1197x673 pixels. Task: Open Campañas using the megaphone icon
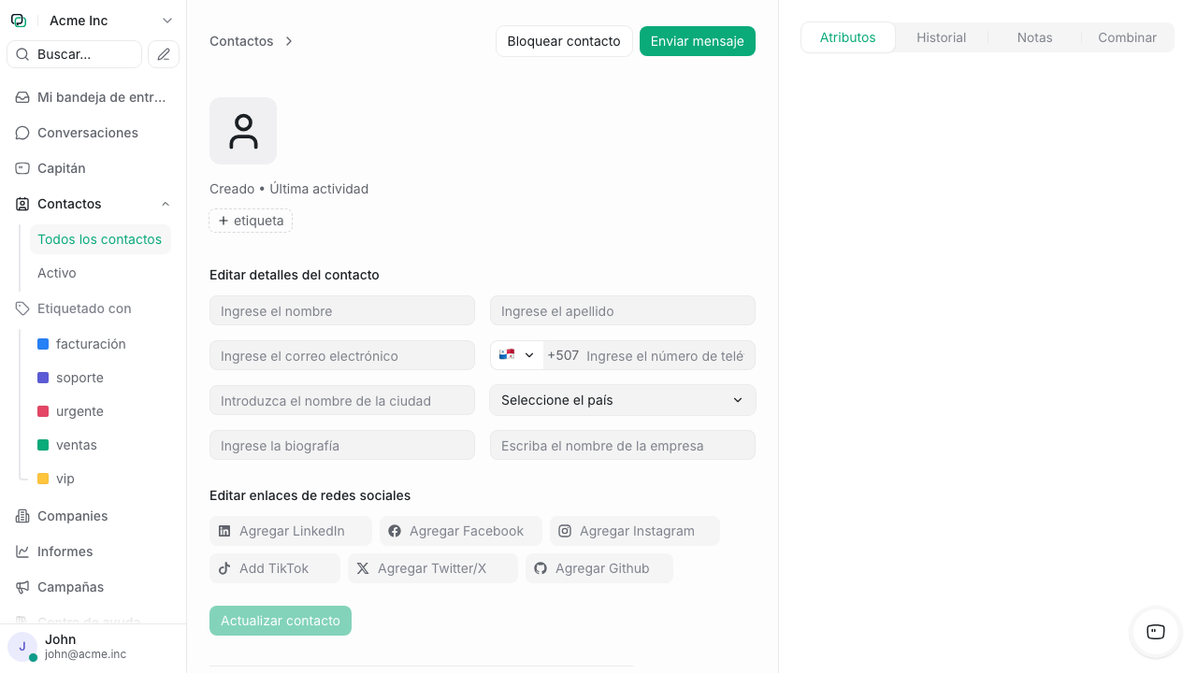pyautogui.click(x=22, y=587)
